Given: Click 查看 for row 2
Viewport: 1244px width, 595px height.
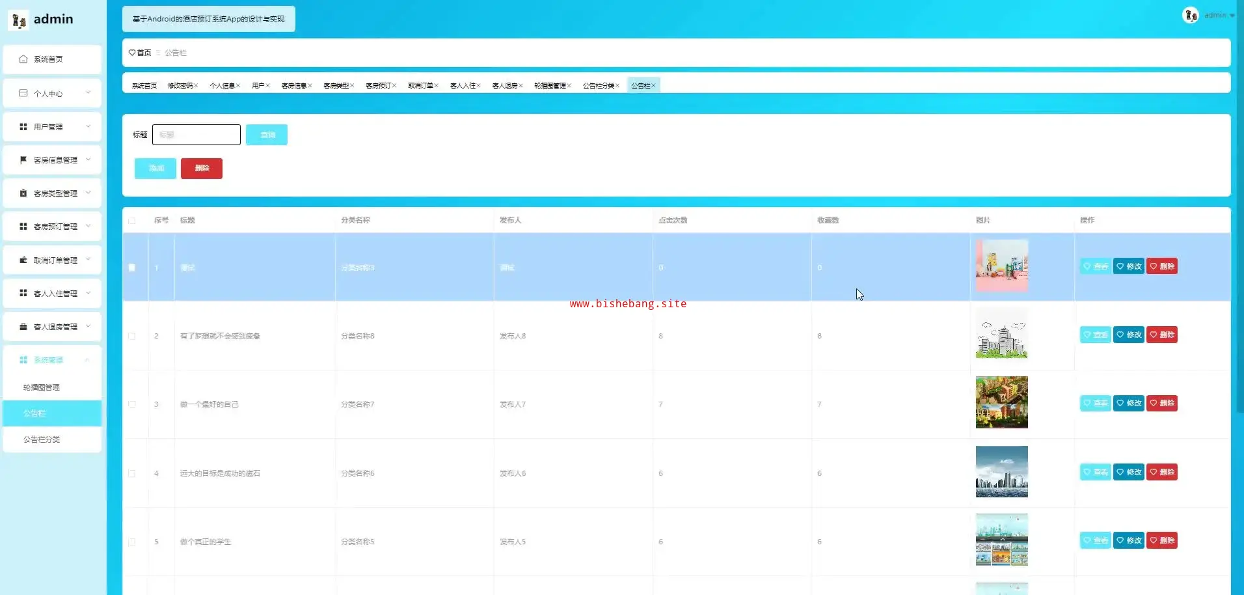Looking at the screenshot, I should [x=1096, y=335].
